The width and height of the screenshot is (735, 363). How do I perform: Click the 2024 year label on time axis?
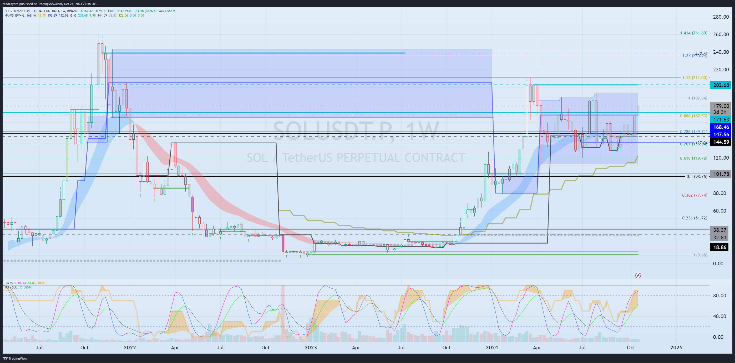[x=491, y=348]
